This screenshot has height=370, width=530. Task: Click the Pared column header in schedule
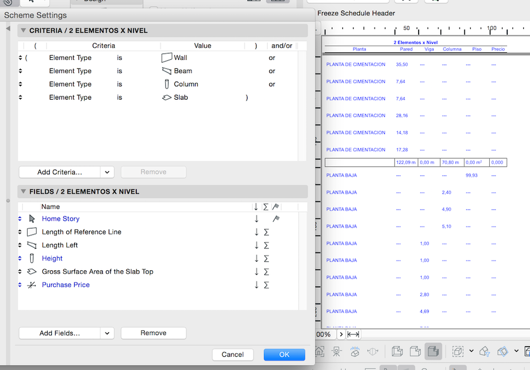(406, 49)
